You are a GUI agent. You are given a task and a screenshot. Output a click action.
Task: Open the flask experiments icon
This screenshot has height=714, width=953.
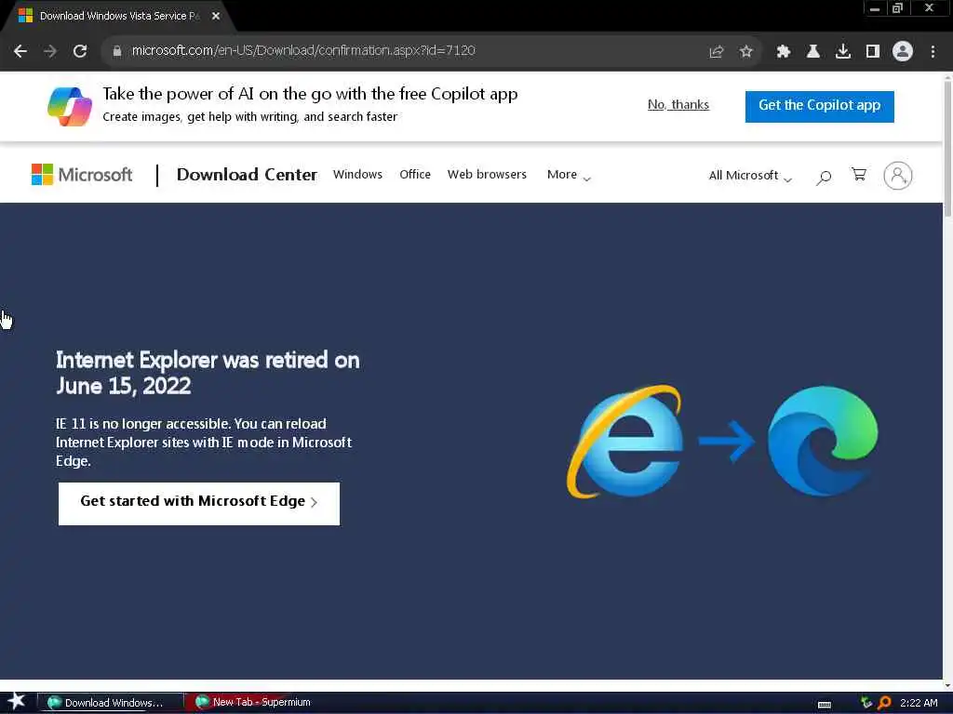(812, 52)
